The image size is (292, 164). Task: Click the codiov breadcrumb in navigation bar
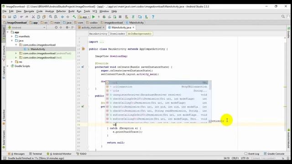[x=92, y=23]
